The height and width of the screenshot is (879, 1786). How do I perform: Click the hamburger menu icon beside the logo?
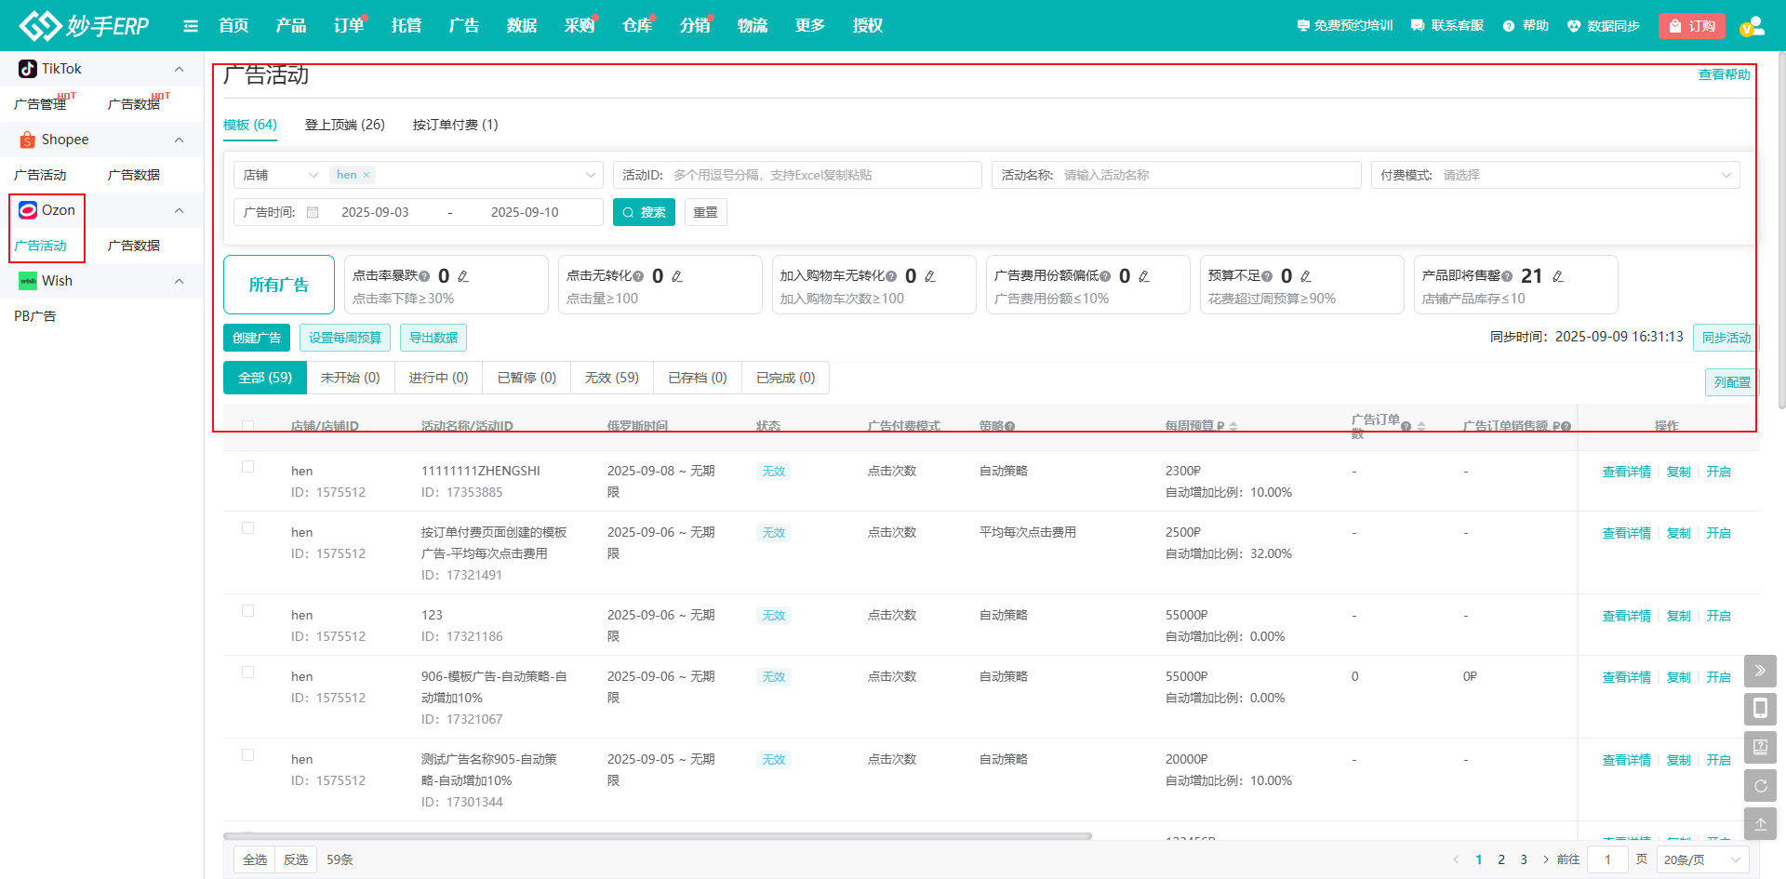point(191,26)
